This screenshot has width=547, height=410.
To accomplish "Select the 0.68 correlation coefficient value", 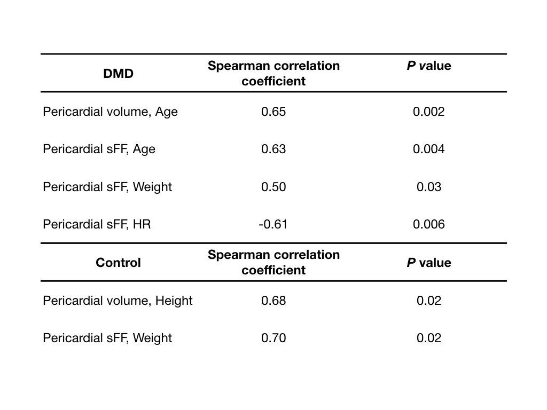I will click(x=273, y=301).
